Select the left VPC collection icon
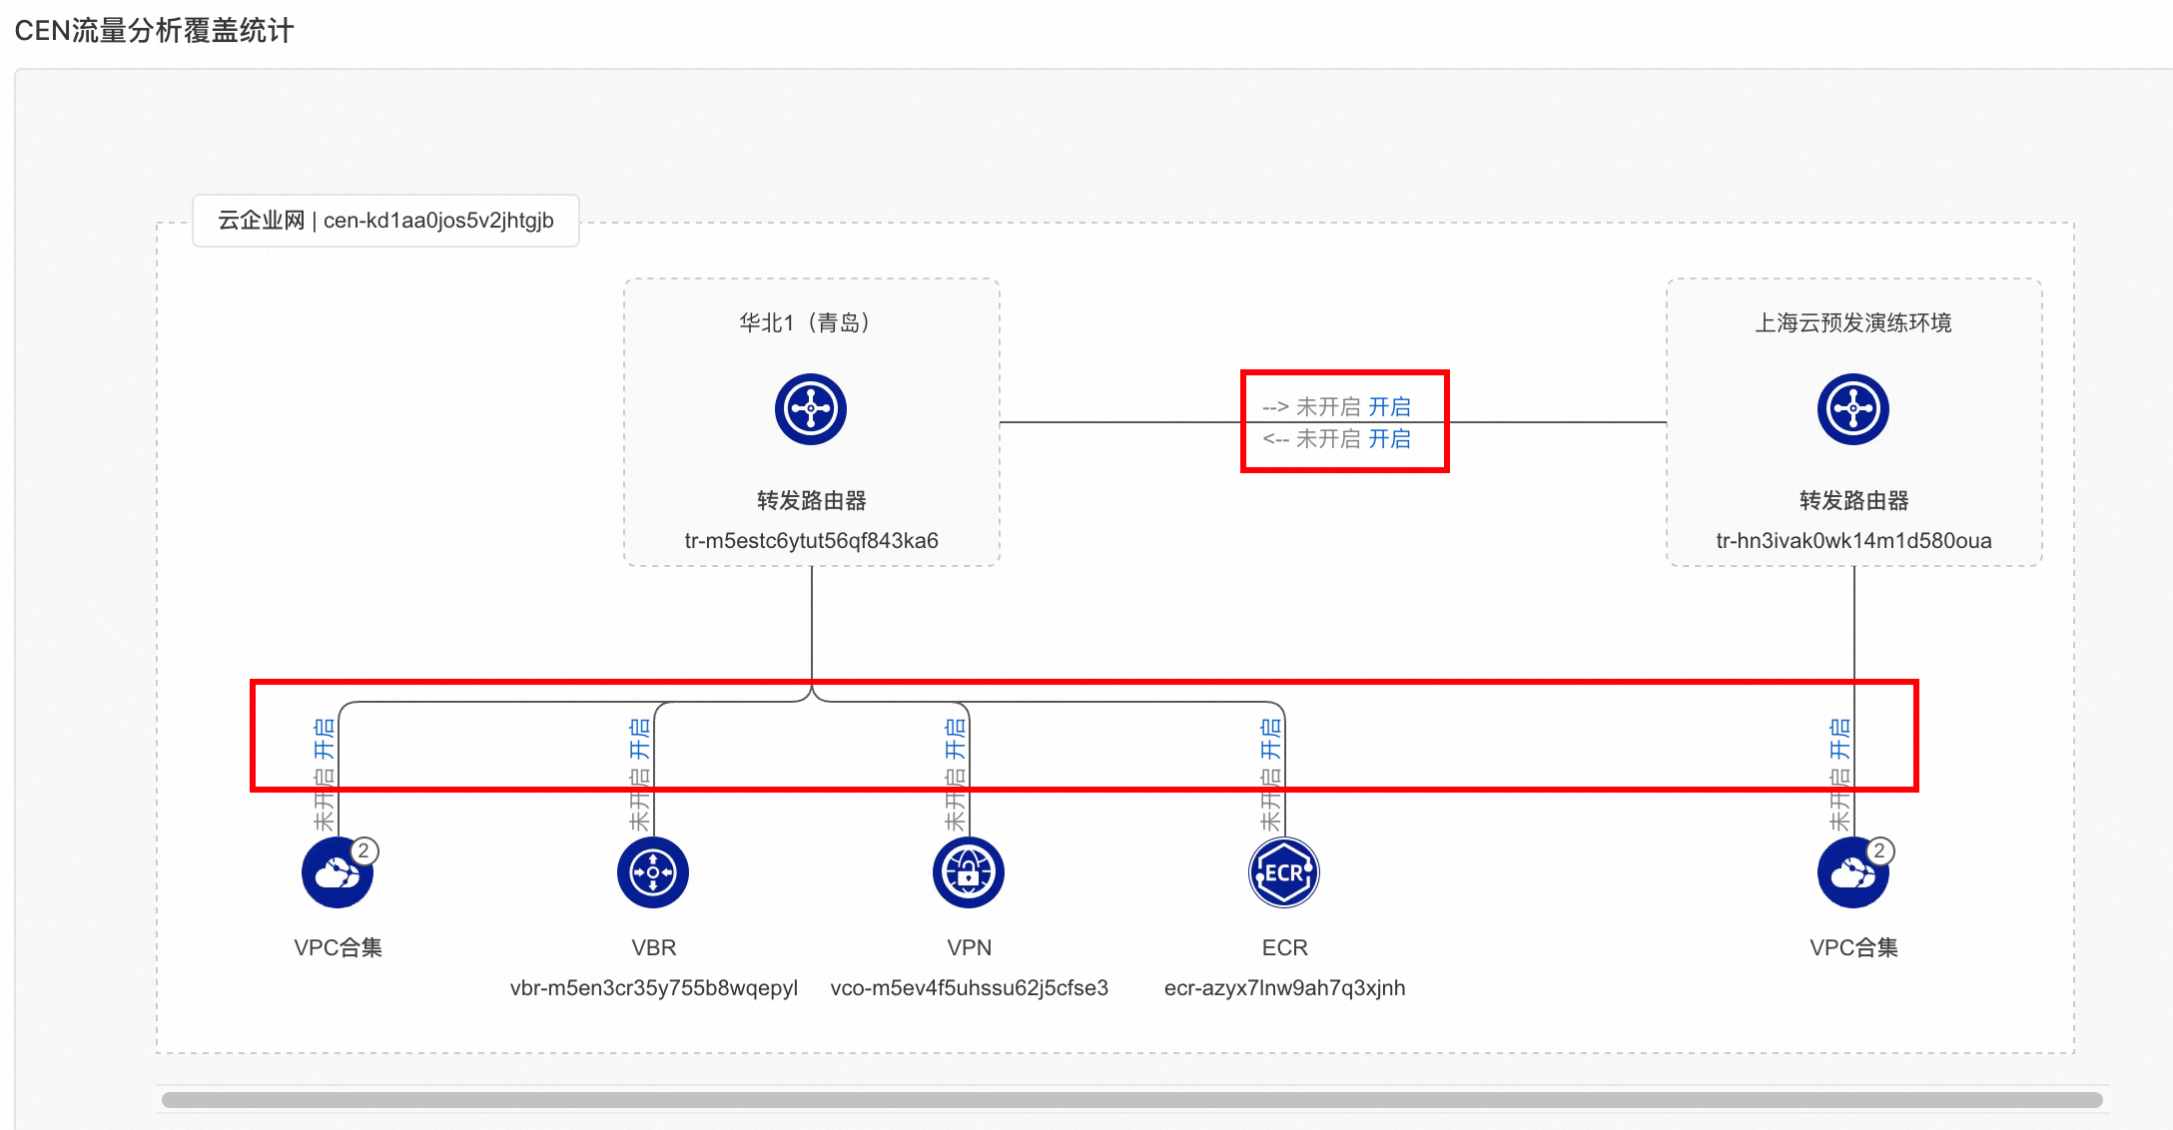This screenshot has height=1130, width=2173. (337, 873)
